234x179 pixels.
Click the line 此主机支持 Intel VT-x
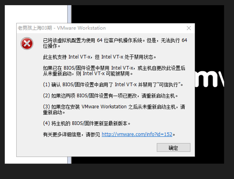point(99,57)
